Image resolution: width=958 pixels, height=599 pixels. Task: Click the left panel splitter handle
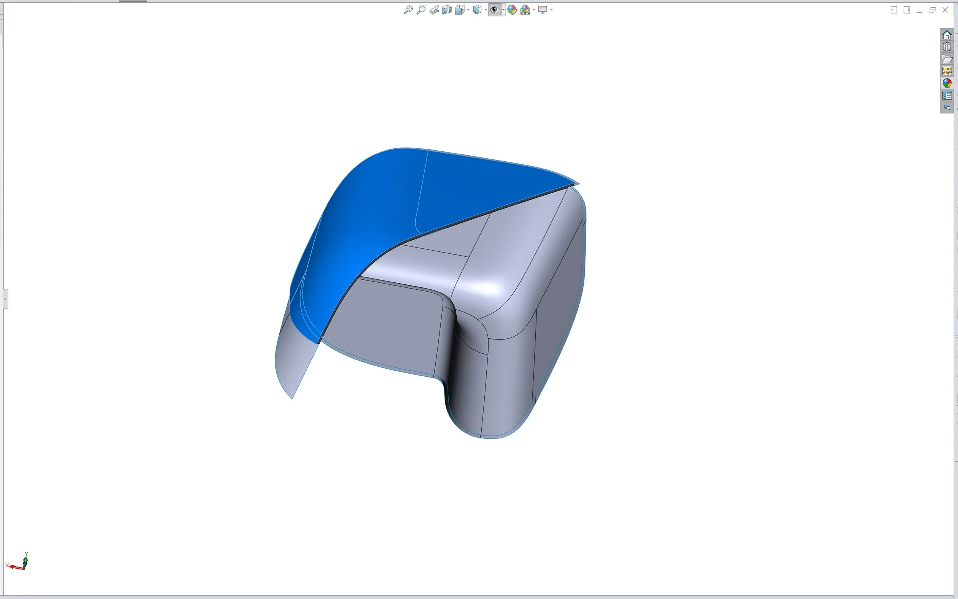coord(5,299)
